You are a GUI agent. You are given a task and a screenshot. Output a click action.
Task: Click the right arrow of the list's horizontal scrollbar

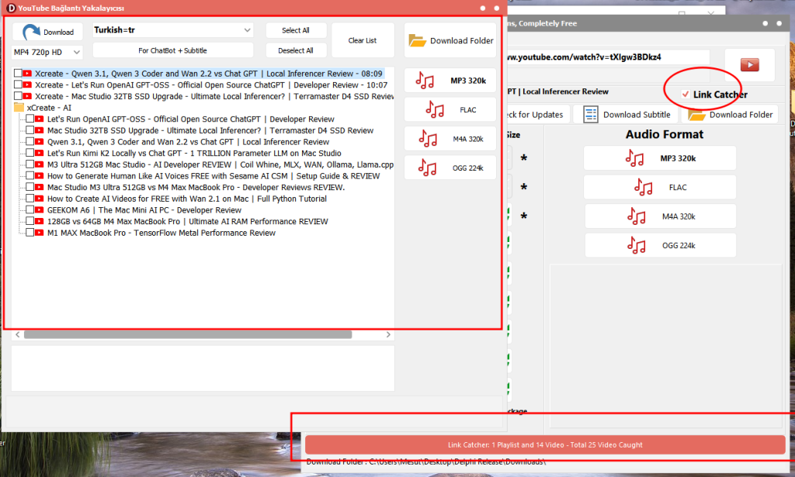(x=388, y=335)
